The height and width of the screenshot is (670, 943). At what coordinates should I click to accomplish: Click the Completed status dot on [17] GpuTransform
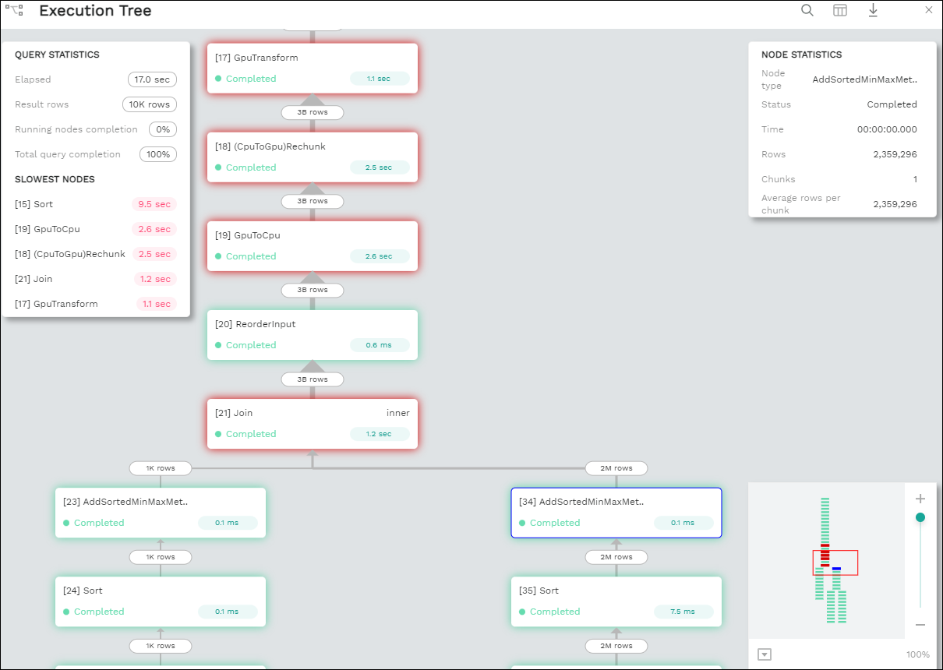pyautogui.click(x=218, y=79)
